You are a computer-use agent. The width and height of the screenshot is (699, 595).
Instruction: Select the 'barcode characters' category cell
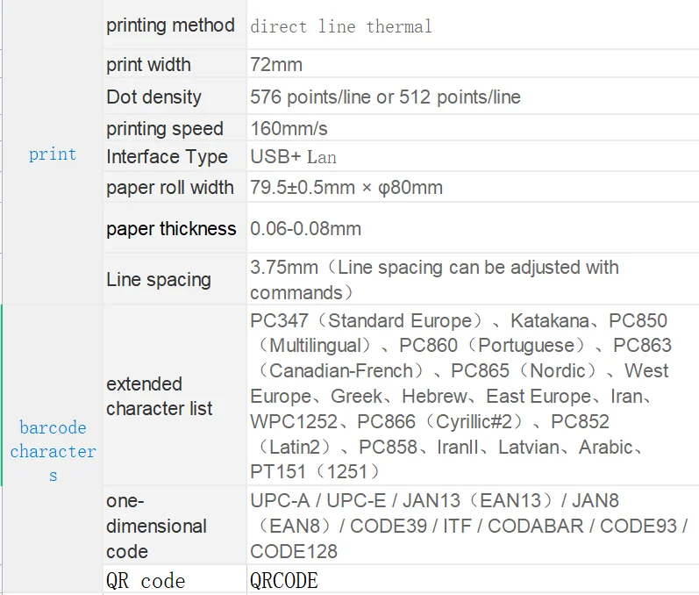(53, 451)
